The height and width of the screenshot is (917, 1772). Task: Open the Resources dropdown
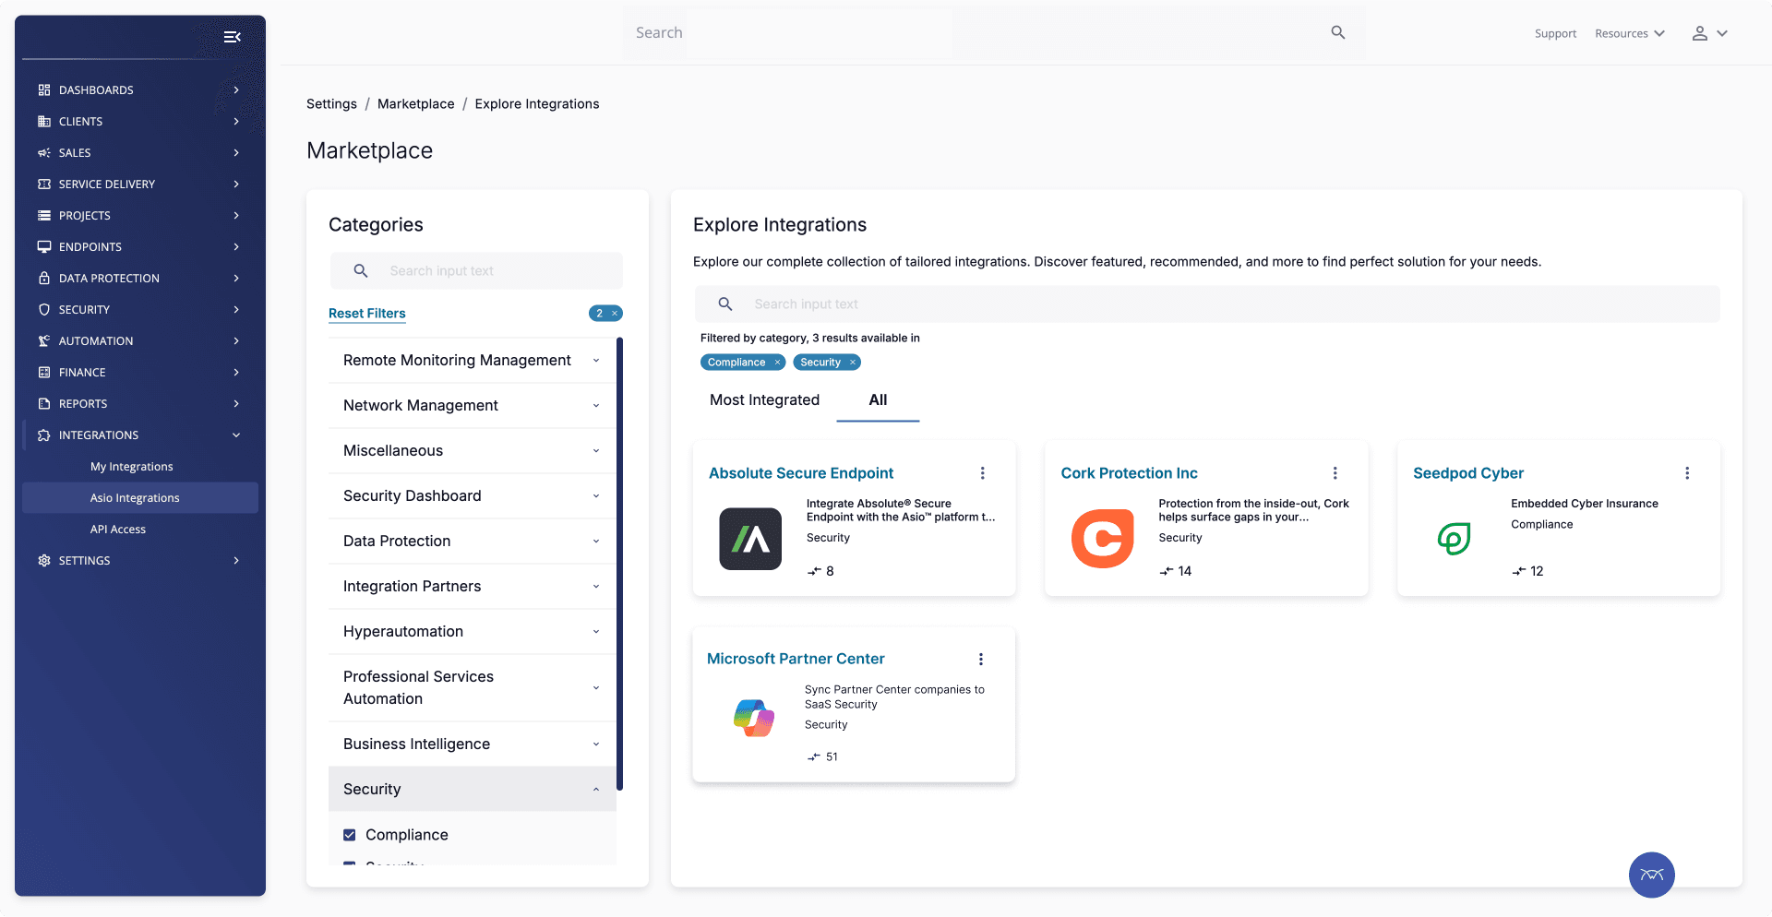point(1630,33)
